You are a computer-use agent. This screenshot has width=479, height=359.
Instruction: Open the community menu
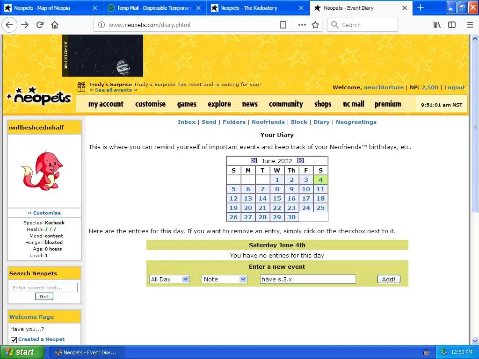286,104
